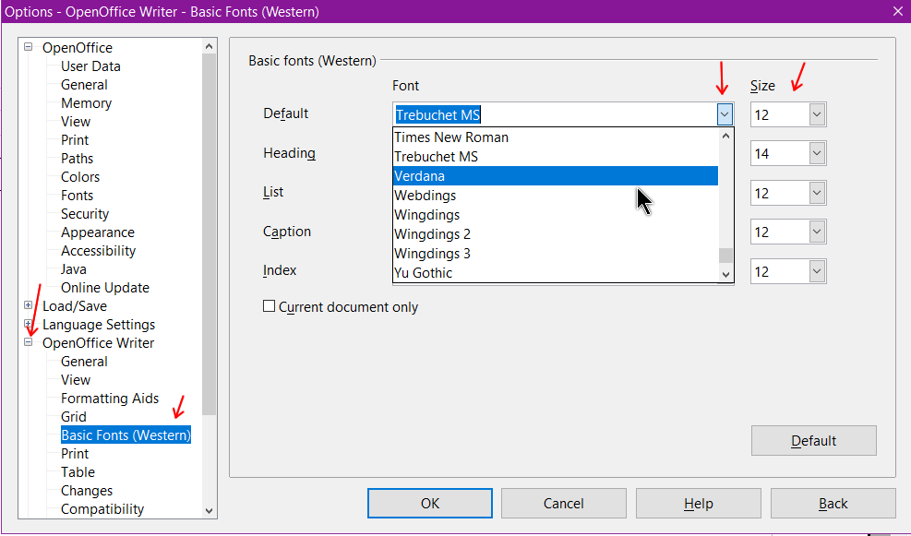Open the Caption size dropdown
Viewport: 911px width, 536px height.
(x=817, y=232)
